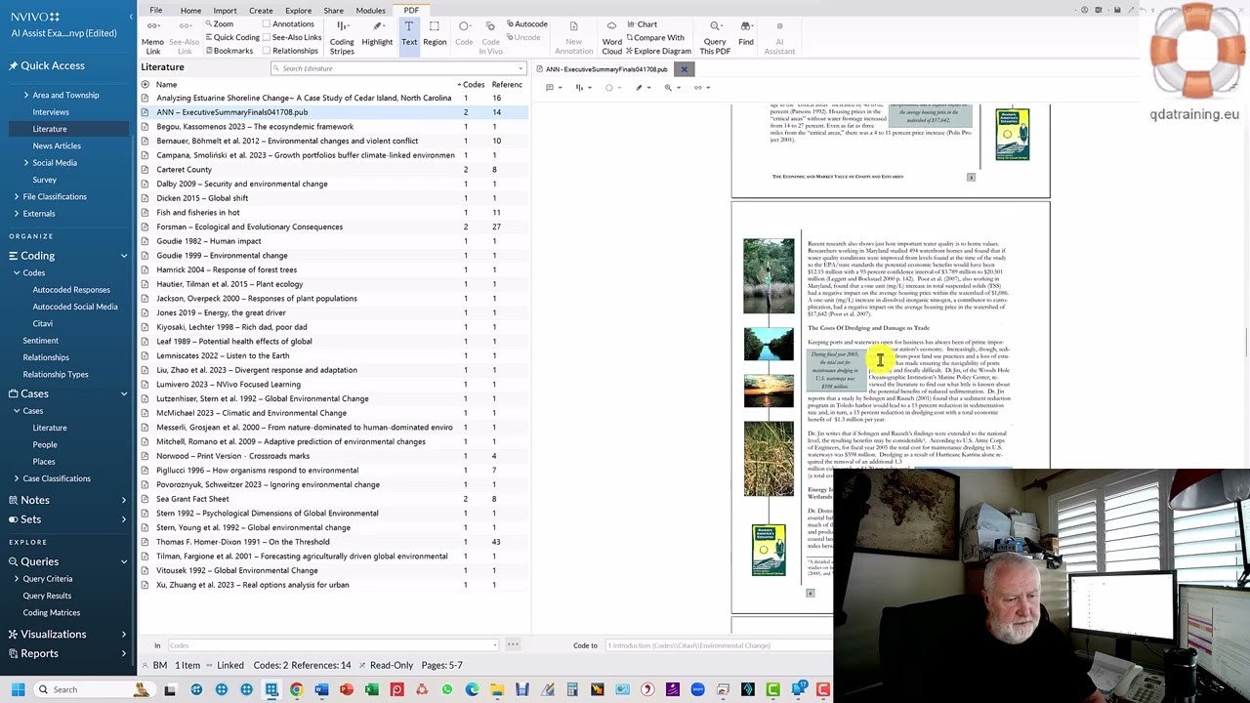Viewport: 1250px width, 703px height.
Task: Click the Memo Link ribbon icon
Action: point(152,35)
